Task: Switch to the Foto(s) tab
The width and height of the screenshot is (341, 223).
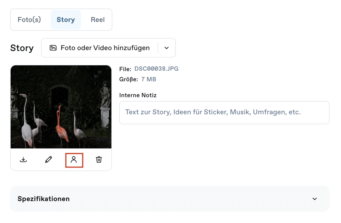Action: click(x=29, y=20)
